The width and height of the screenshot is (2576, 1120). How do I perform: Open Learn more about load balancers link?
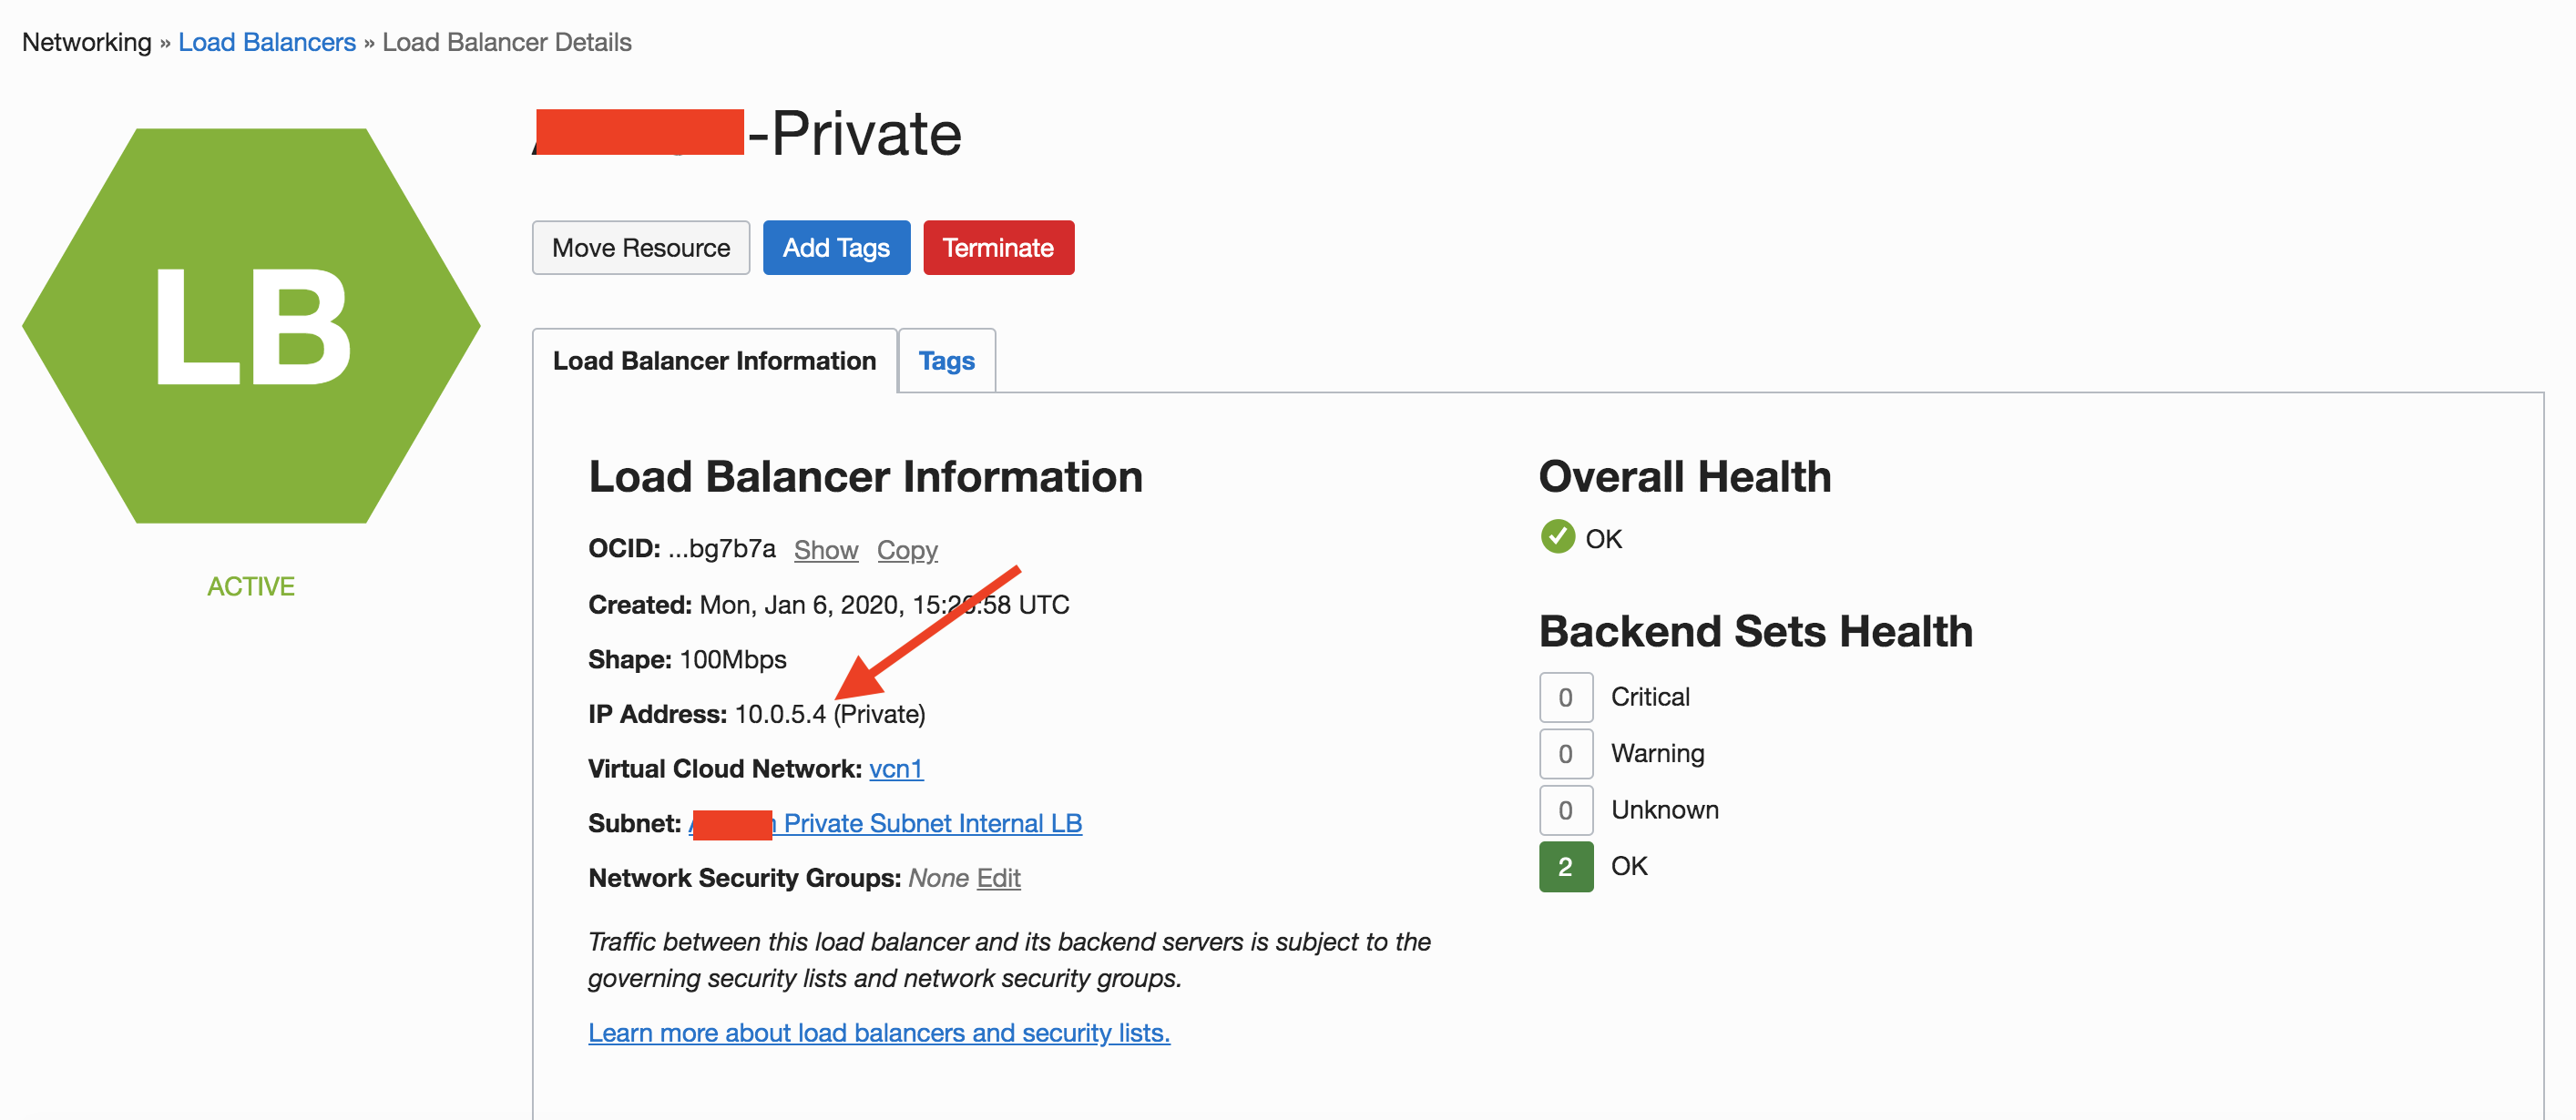click(x=878, y=1032)
